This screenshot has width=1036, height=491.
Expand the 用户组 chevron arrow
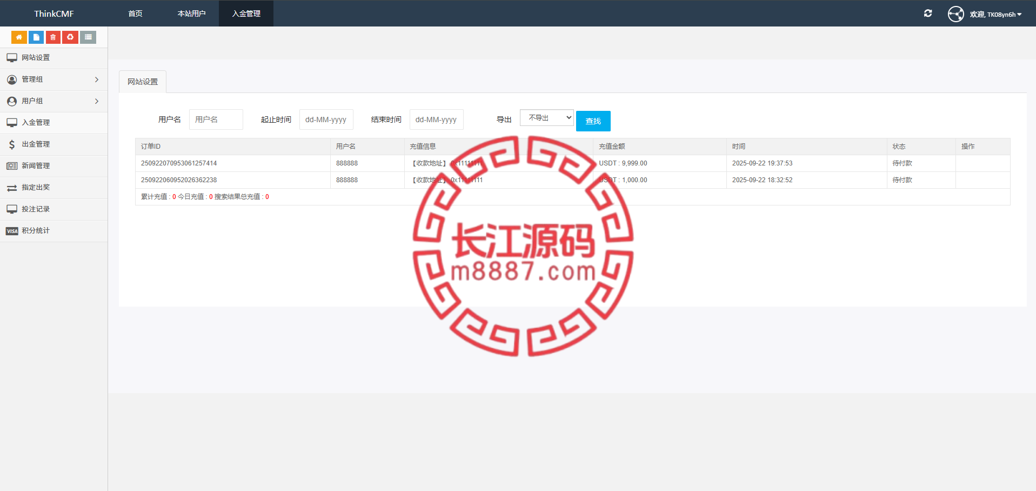click(97, 101)
